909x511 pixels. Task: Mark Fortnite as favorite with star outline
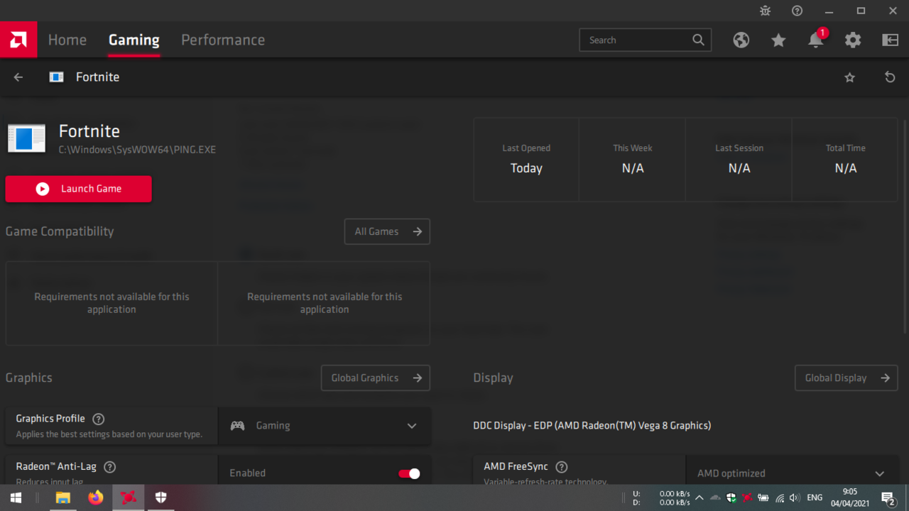849,77
